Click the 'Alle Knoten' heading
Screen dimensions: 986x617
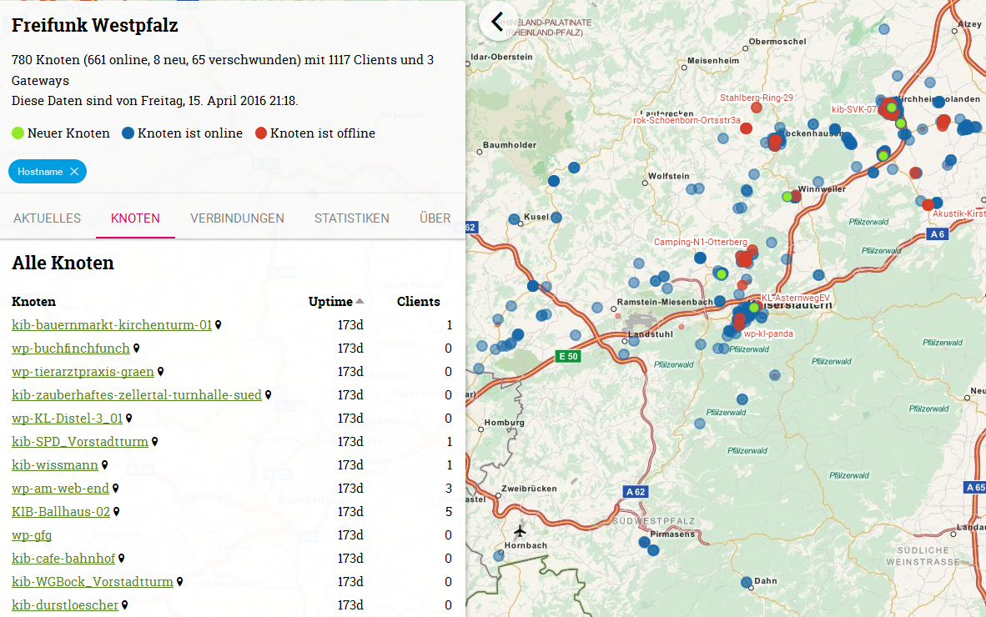tap(63, 263)
